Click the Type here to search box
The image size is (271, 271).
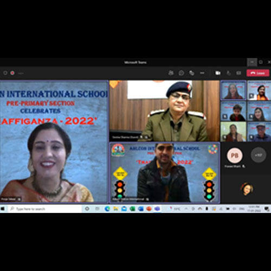click(45, 209)
